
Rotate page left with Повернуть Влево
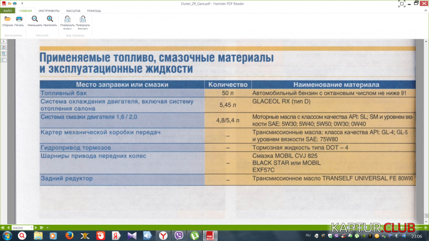(x=67, y=19)
